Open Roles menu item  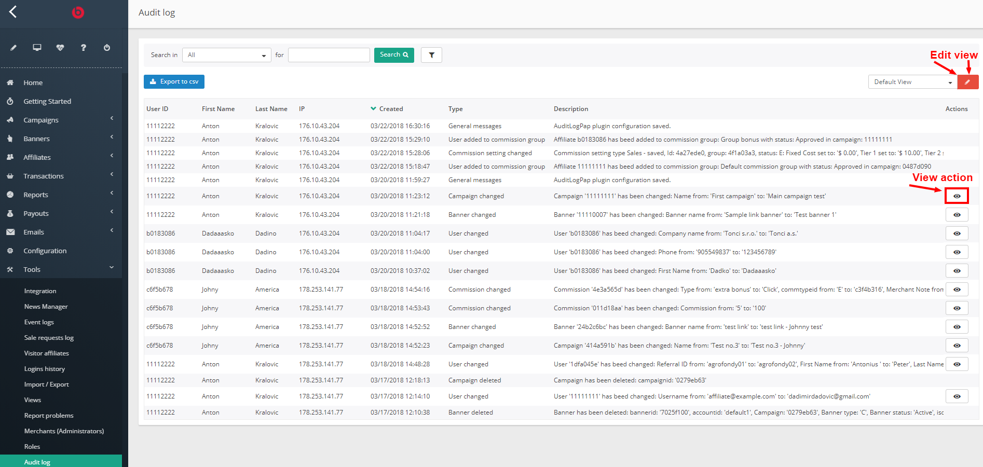(x=32, y=447)
